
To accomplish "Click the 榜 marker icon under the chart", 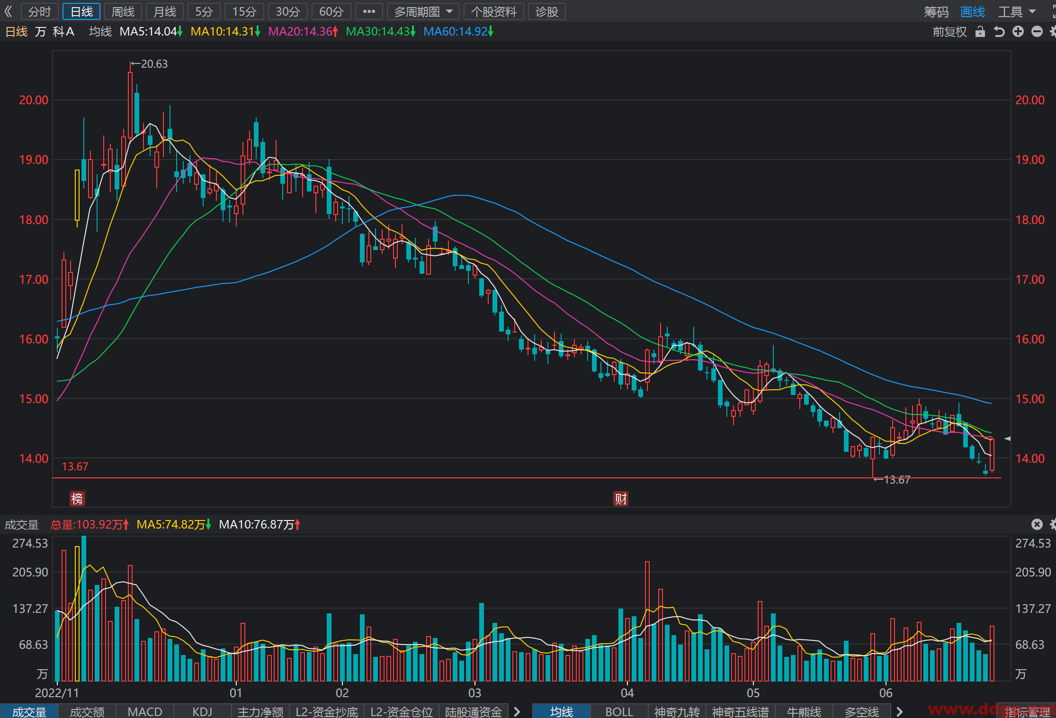I will (77, 499).
